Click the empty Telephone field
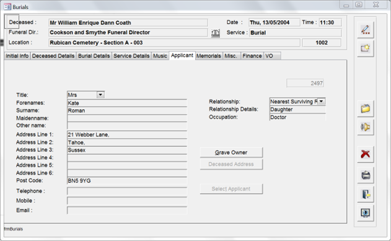Screen dimensions: 391x241 point(127,191)
